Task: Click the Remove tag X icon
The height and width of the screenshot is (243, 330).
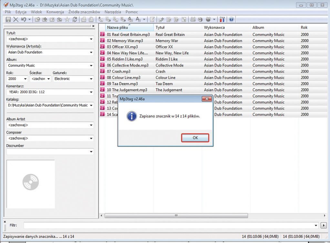Action: pyautogui.click(x=16, y=20)
